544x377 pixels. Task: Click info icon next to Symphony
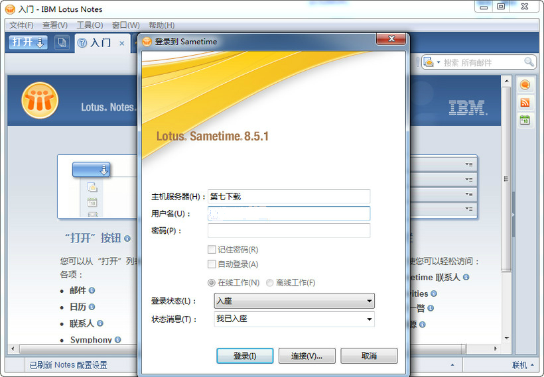[117, 340]
